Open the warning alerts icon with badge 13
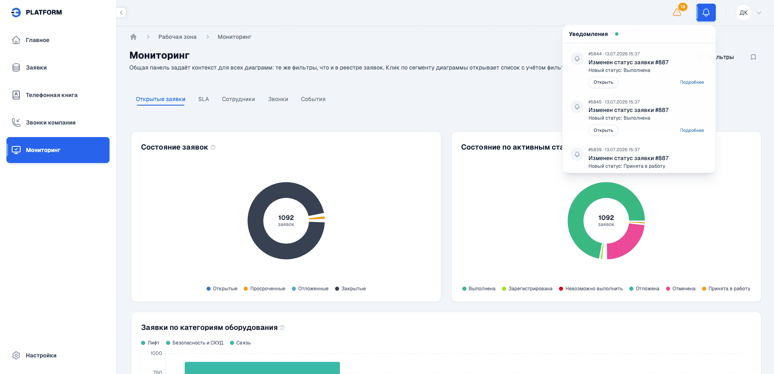774x374 pixels. point(677,12)
